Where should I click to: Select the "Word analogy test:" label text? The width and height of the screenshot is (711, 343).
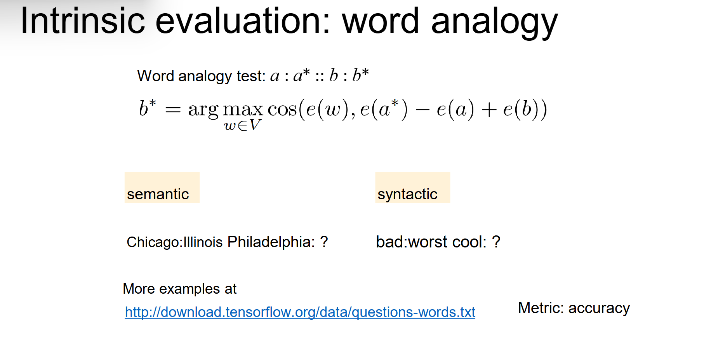tap(201, 76)
